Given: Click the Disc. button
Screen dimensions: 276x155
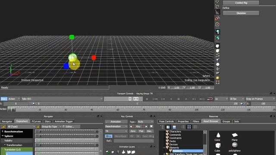Looking at the screenshot, I should pos(149,131).
